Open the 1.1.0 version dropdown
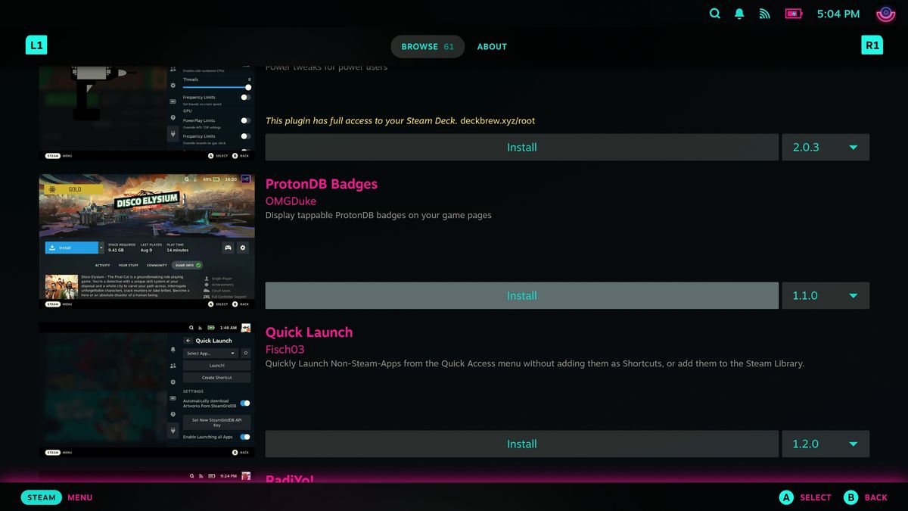The width and height of the screenshot is (908, 511). [826, 295]
